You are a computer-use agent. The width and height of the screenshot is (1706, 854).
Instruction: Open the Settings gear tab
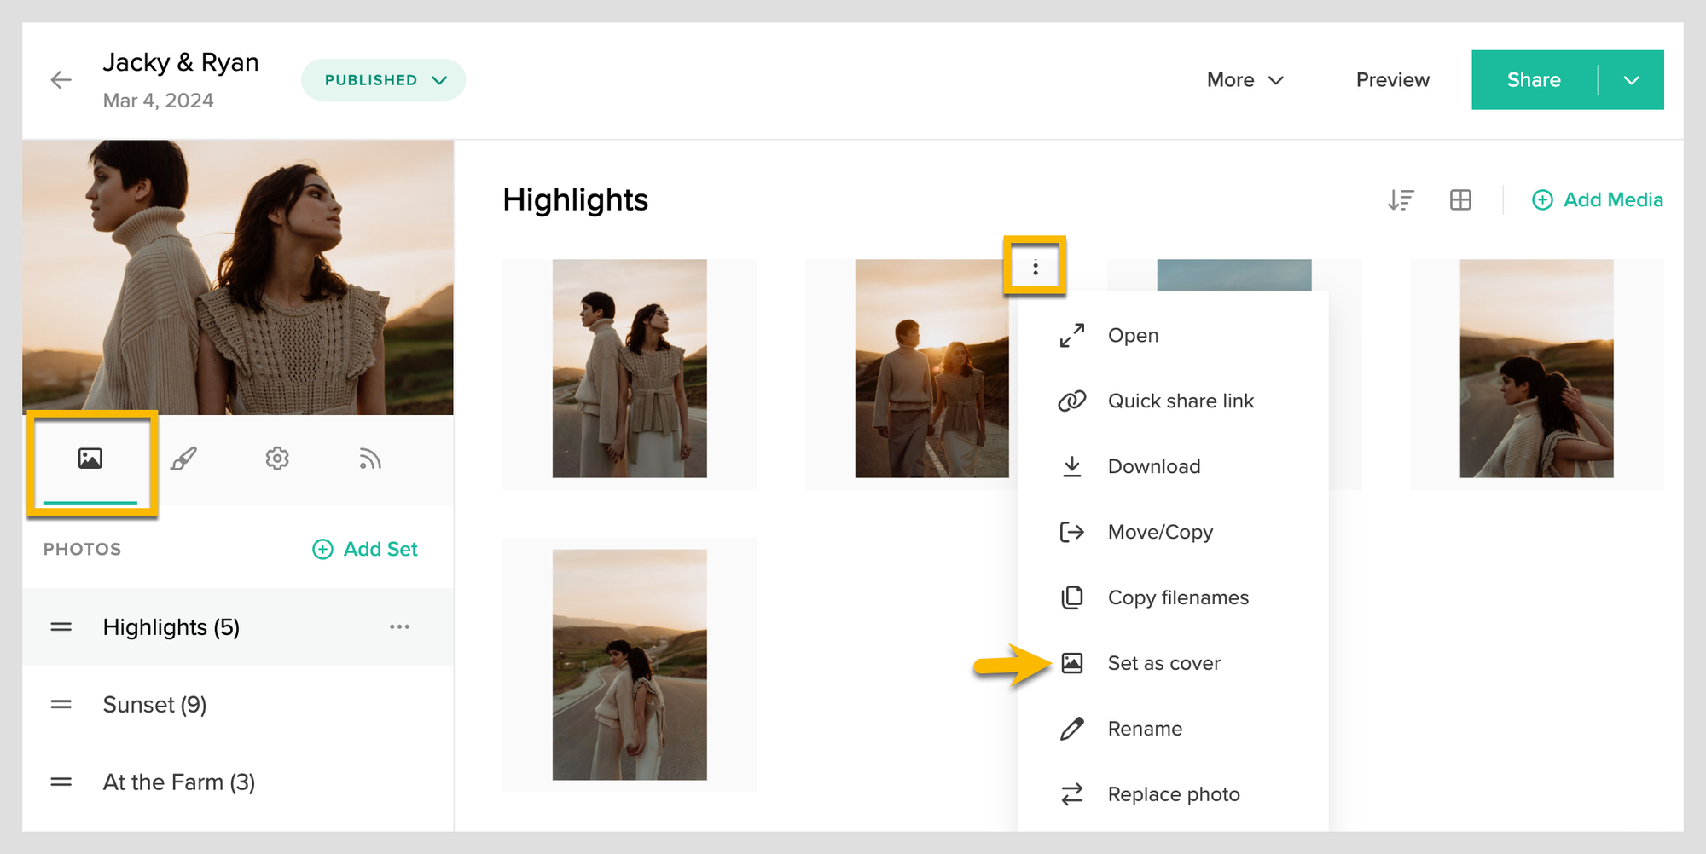pos(277,459)
